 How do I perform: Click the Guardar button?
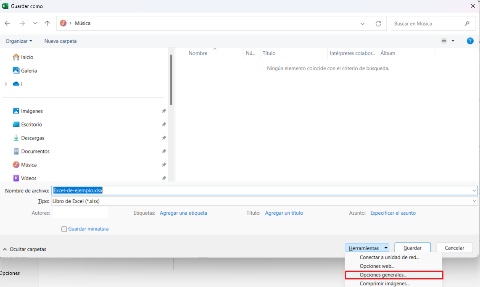[x=412, y=248]
